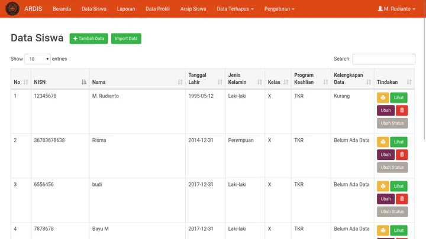The image size is (426, 239).
Task: Edit the Risma record with Ubah
Action: (x=386, y=155)
